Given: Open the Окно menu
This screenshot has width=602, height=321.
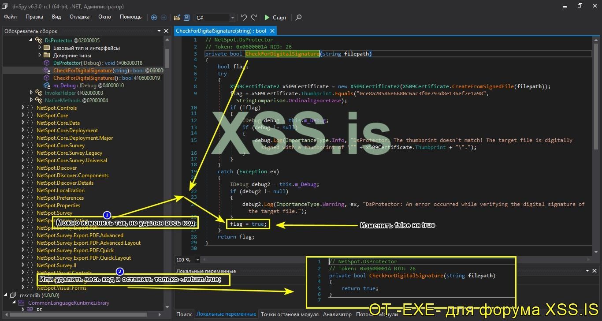Looking at the screenshot, I should 104,17.
